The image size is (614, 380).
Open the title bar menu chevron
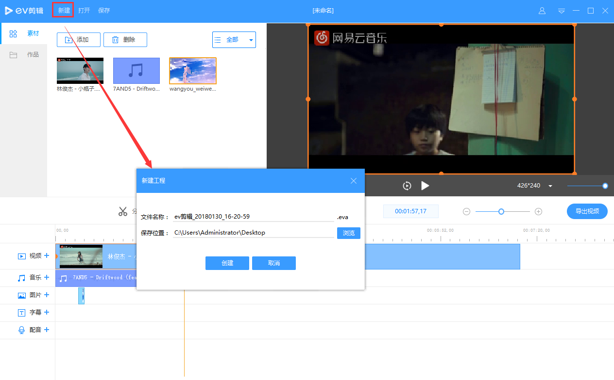click(x=561, y=10)
